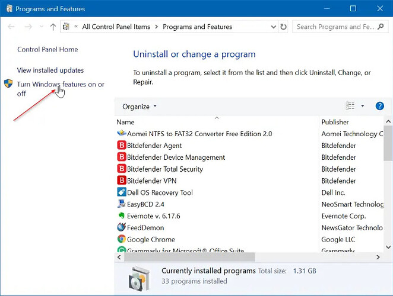Click 'Aomei Technology' publisher cell
393x296 pixels.
(x=352, y=134)
